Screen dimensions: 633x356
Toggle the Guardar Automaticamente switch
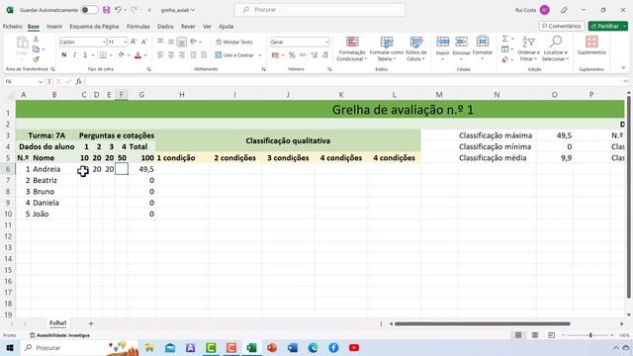point(89,10)
